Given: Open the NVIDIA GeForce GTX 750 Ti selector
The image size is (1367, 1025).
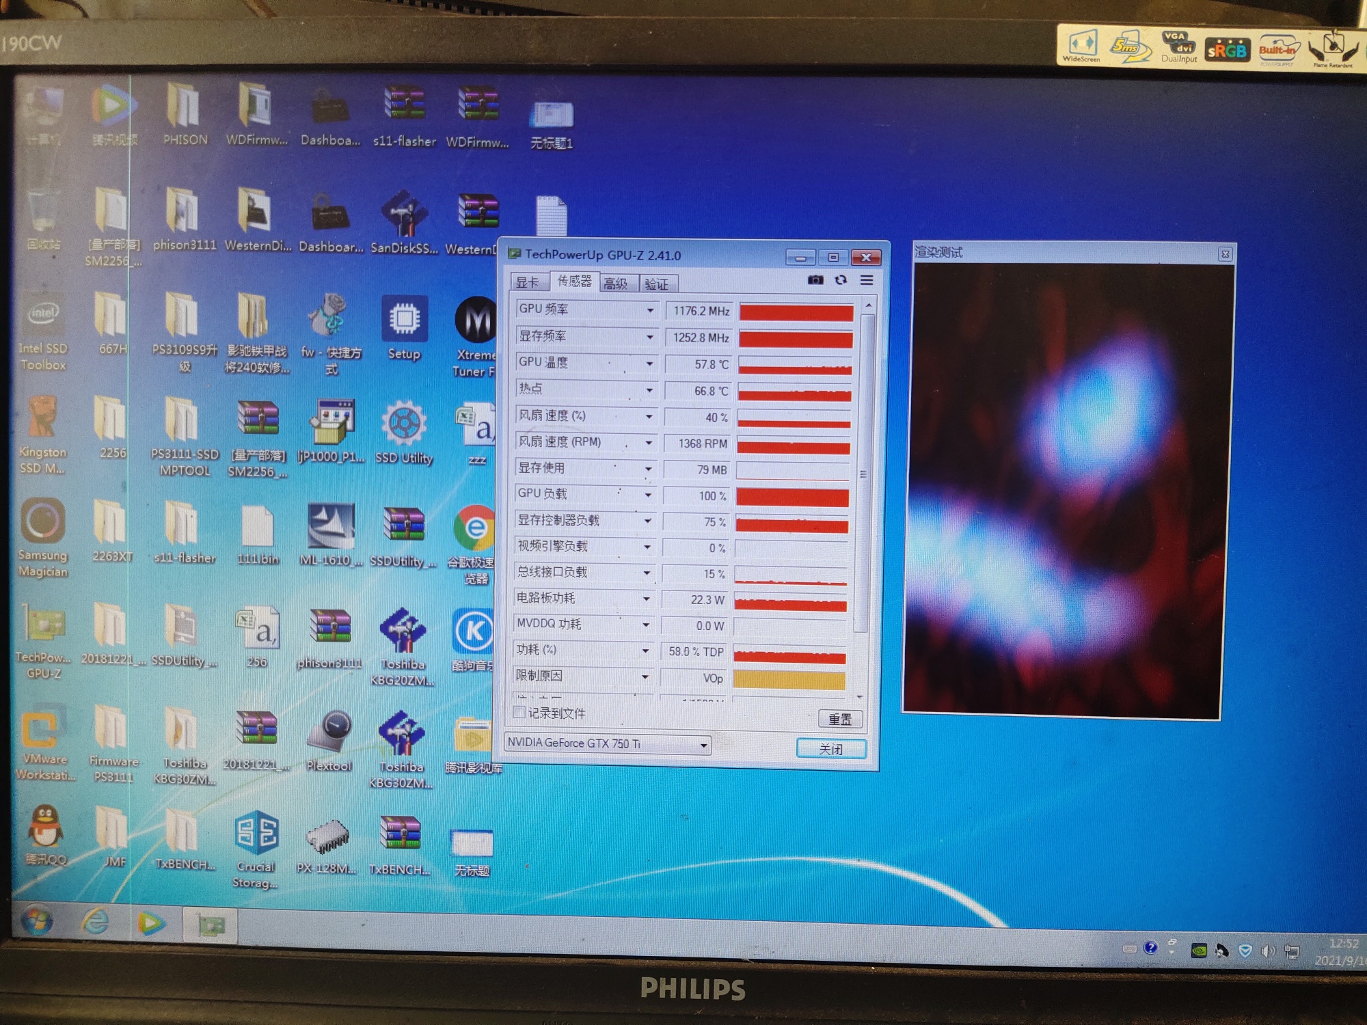Looking at the screenshot, I should click(607, 743).
